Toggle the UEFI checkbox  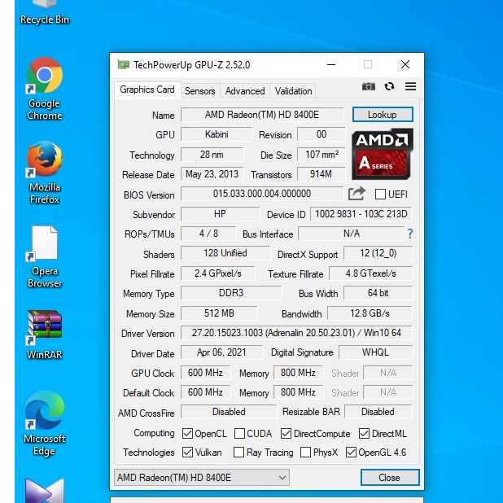click(x=380, y=194)
